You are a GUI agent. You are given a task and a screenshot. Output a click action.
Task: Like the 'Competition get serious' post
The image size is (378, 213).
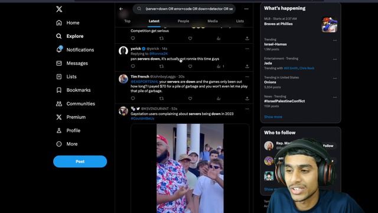pyautogui.click(x=190, y=38)
